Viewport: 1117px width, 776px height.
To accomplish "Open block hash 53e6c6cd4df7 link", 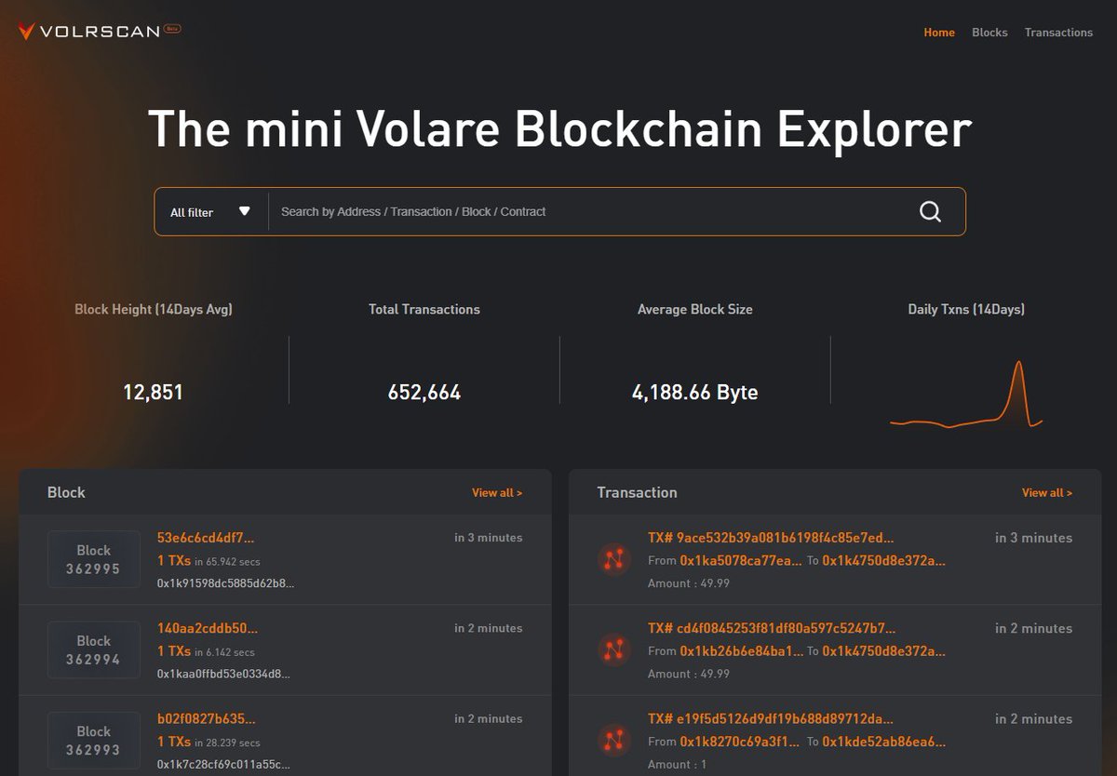I will 206,538.
